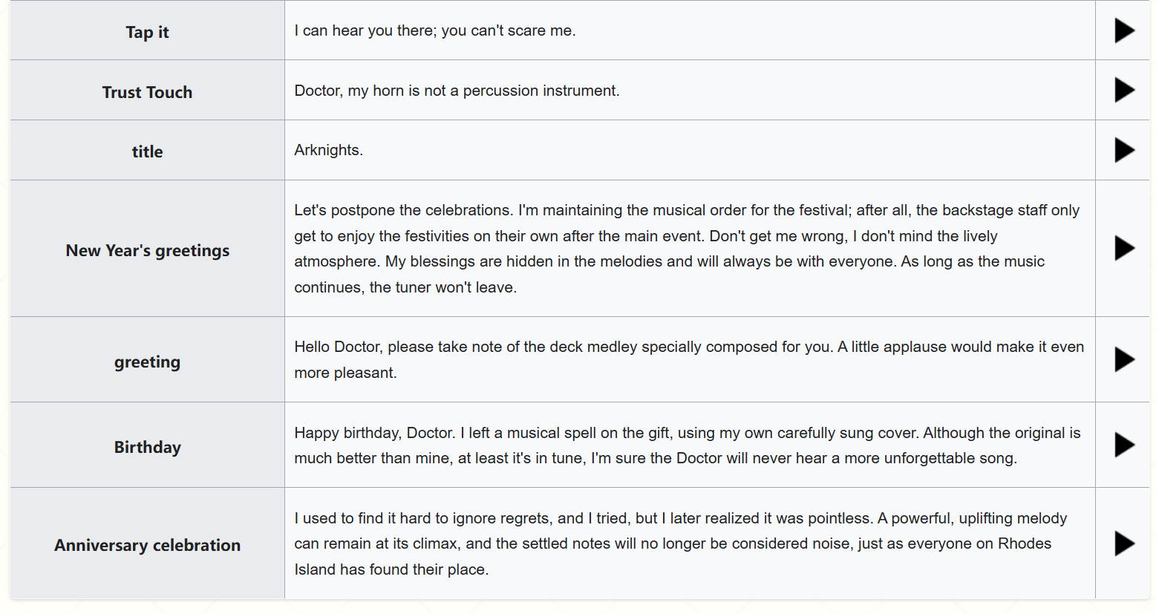Viewport: 1156px width, 614px height.
Task: Click "I can hear you there" text
Action: [x=434, y=30]
